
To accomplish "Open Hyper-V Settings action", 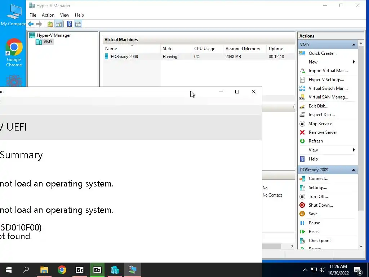I will pos(326,80).
